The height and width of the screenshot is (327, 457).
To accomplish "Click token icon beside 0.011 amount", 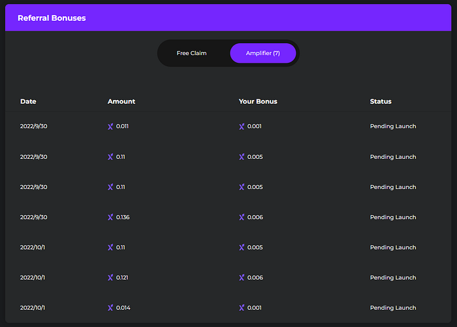I will [110, 126].
